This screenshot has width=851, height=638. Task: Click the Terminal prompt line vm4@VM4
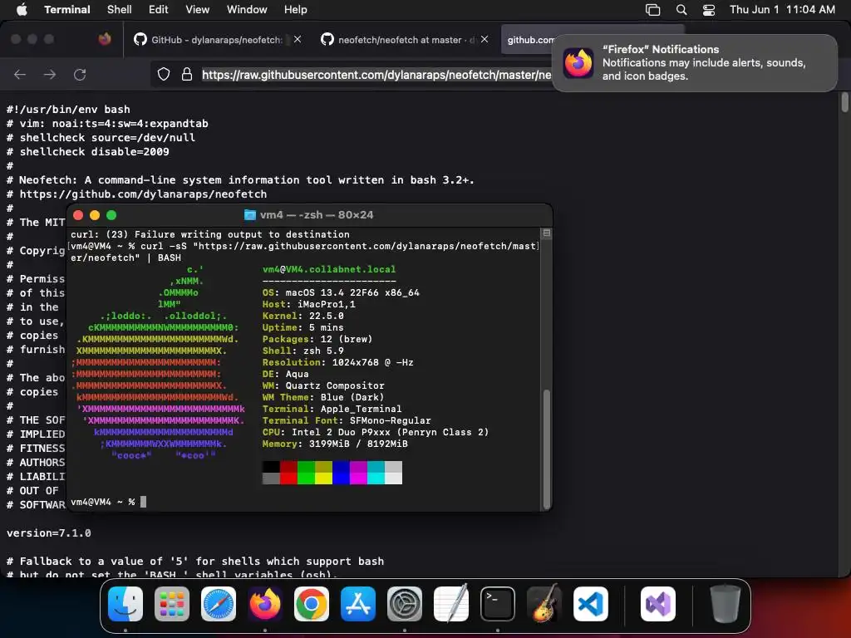tap(108, 502)
